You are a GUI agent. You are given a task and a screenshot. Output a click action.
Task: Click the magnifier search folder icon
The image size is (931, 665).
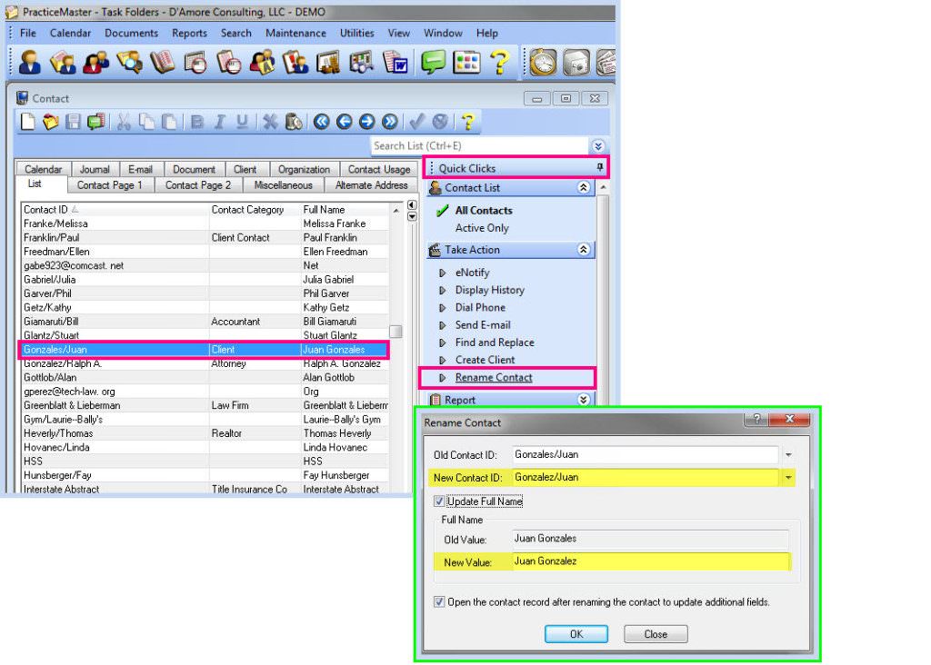point(129,62)
